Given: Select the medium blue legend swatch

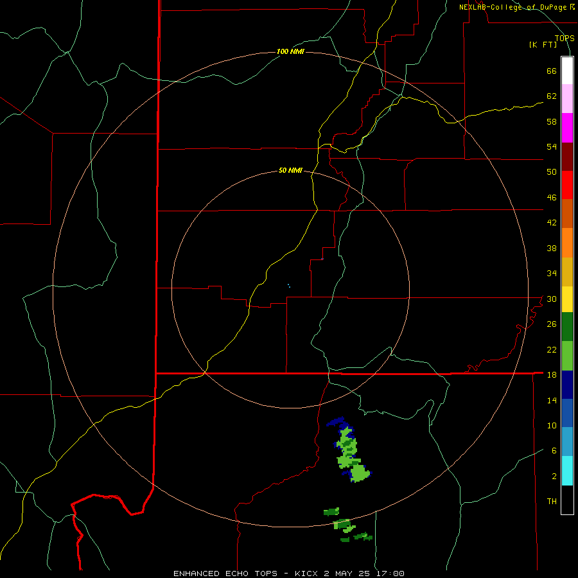Looking at the screenshot, I should 567,413.
